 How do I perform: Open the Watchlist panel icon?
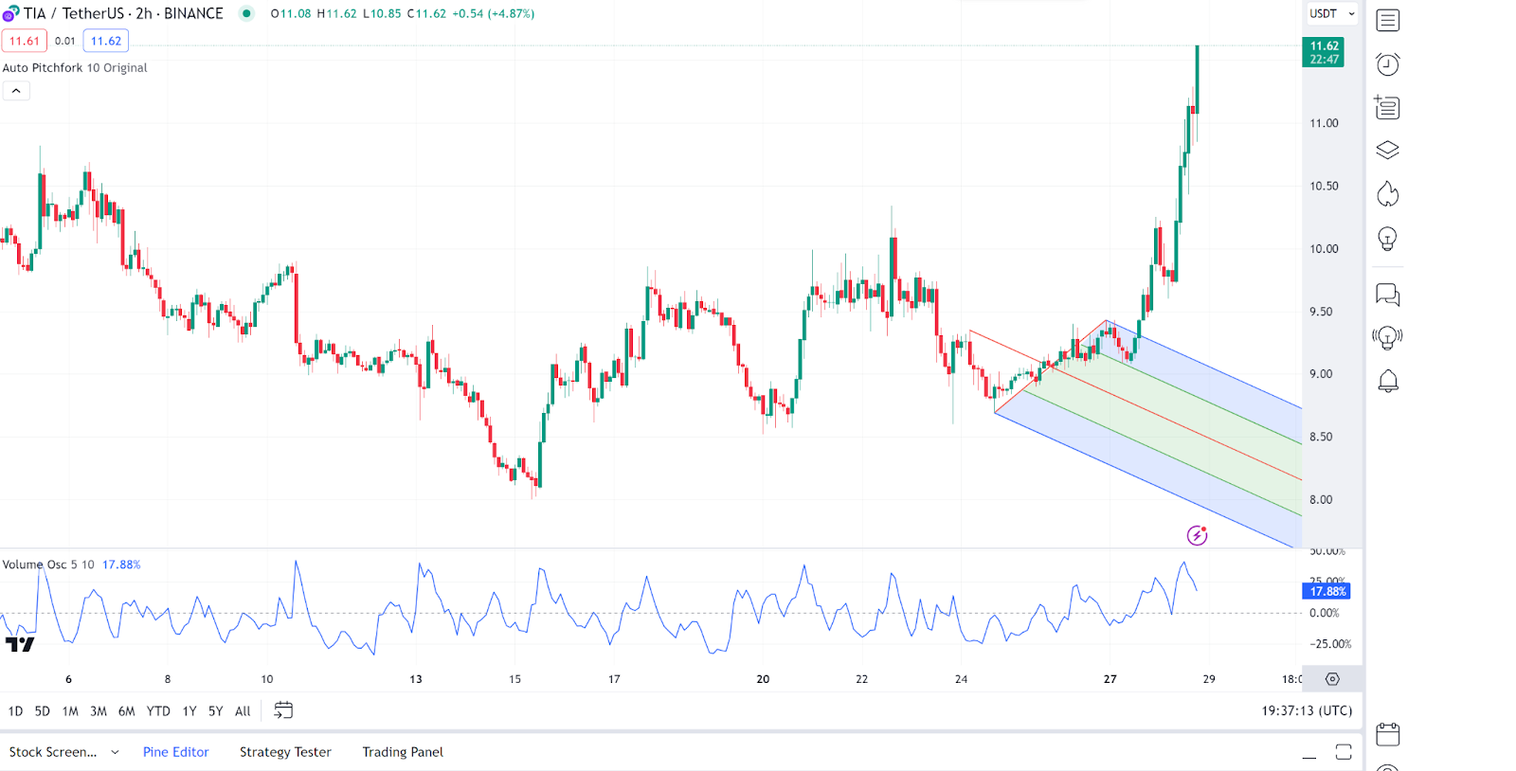coord(1387,20)
